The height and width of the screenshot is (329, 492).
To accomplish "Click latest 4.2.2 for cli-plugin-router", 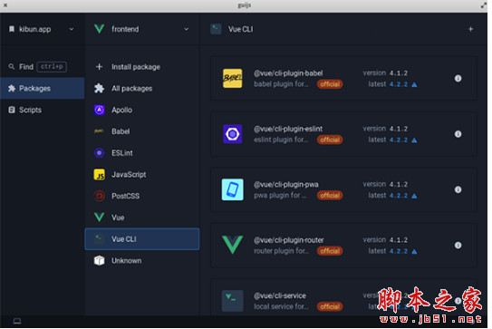I will (x=399, y=251).
